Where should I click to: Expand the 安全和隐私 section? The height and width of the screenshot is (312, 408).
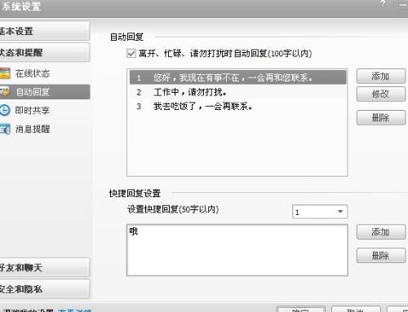click(45, 288)
